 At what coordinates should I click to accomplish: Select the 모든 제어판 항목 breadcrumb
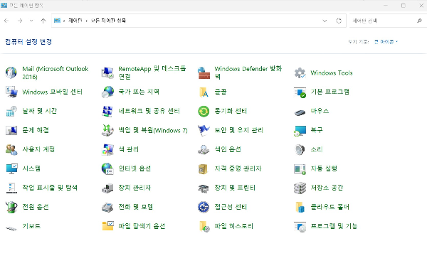108,21
